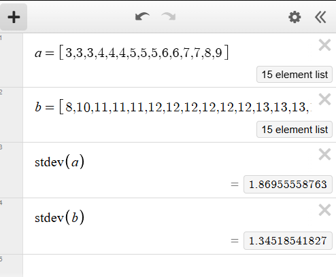Open the gear settings menu
This screenshot has height=277, width=336.
295,17
